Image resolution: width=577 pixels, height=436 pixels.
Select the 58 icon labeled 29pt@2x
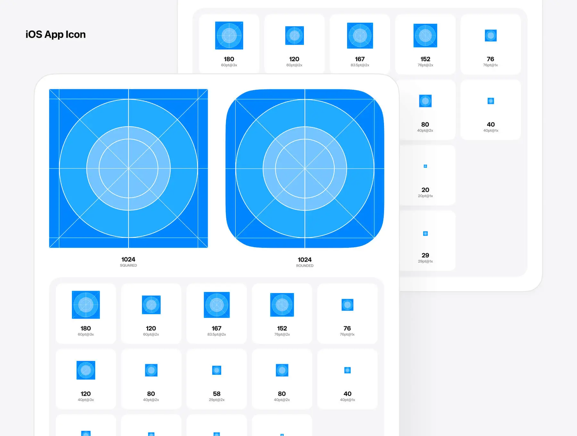[216, 370]
